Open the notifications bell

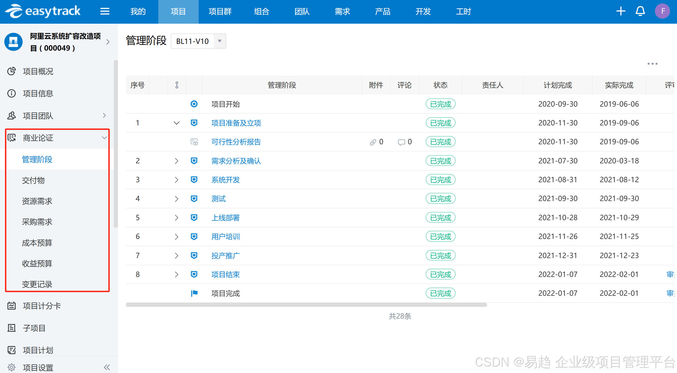tap(640, 11)
